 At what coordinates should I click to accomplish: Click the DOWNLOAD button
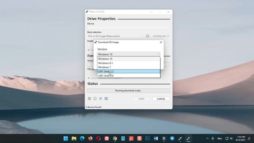160,36
